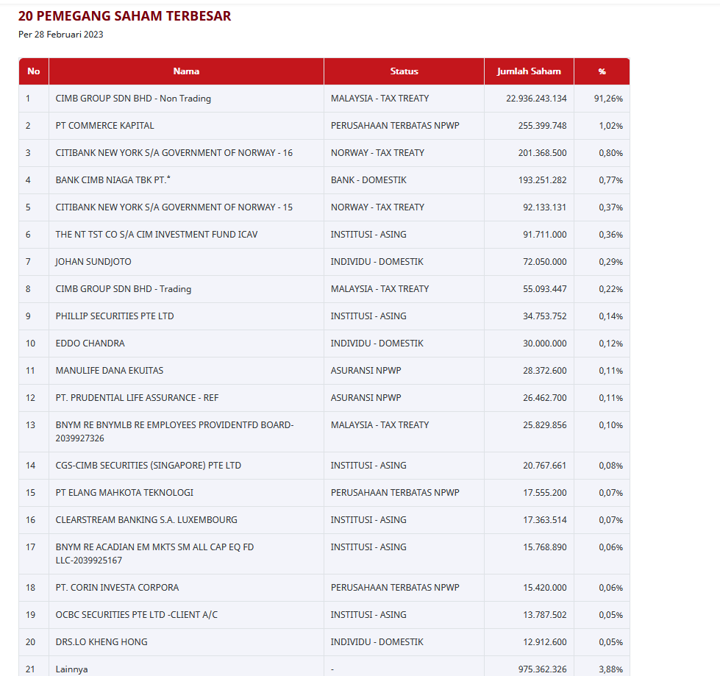Image resolution: width=720 pixels, height=676 pixels.
Task: Select 'CIMB GROUP SDN BHD - Trading' name
Action: click(x=124, y=288)
